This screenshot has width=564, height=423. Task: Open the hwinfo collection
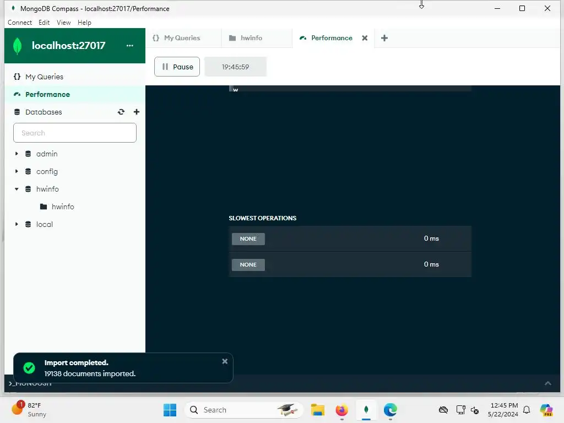click(75, 207)
